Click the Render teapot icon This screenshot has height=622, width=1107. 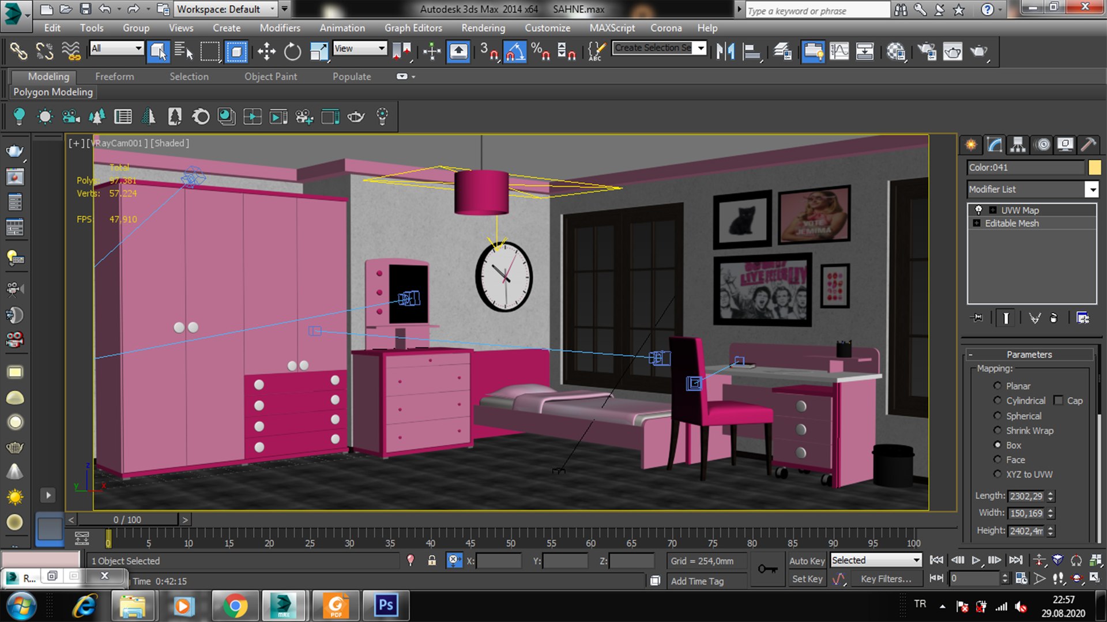click(978, 51)
